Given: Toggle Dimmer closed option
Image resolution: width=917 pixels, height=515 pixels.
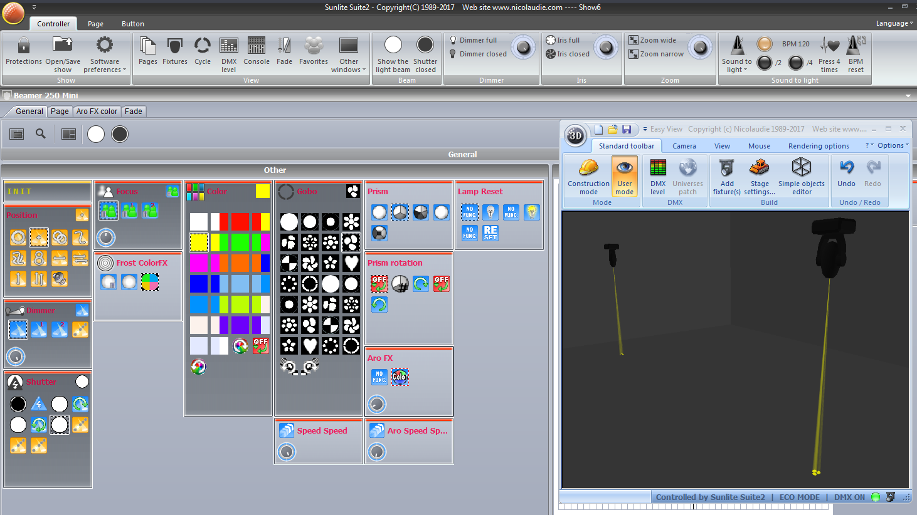Looking at the screenshot, I should click(478, 54).
